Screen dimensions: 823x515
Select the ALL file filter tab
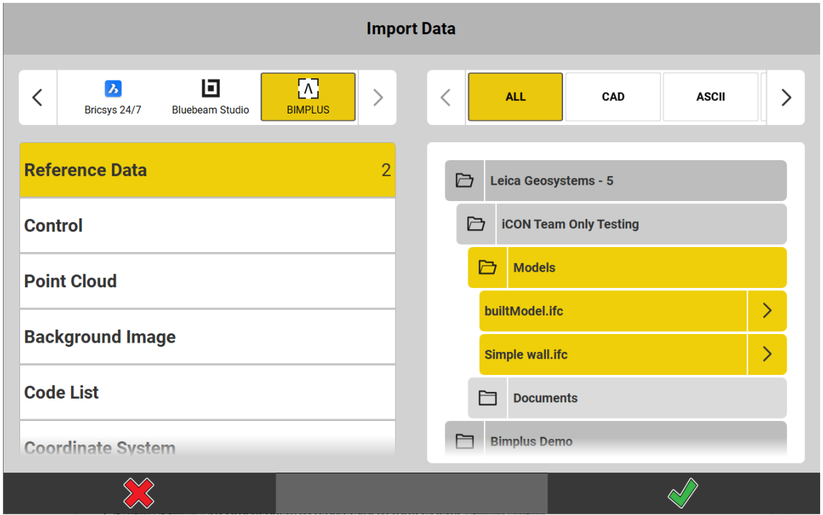click(x=516, y=97)
